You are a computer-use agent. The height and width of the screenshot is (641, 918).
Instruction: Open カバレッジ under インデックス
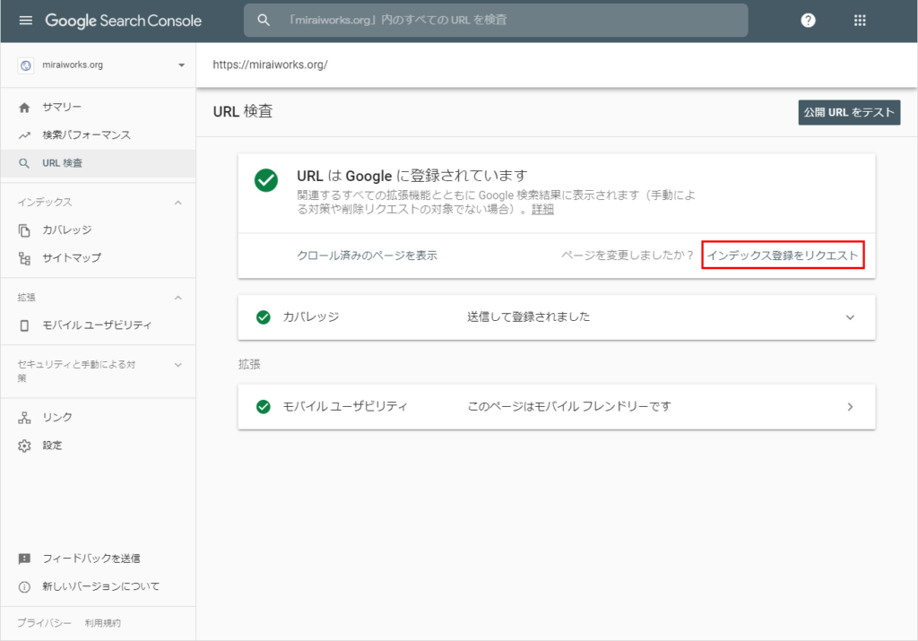pyautogui.click(x=98, y=230)
